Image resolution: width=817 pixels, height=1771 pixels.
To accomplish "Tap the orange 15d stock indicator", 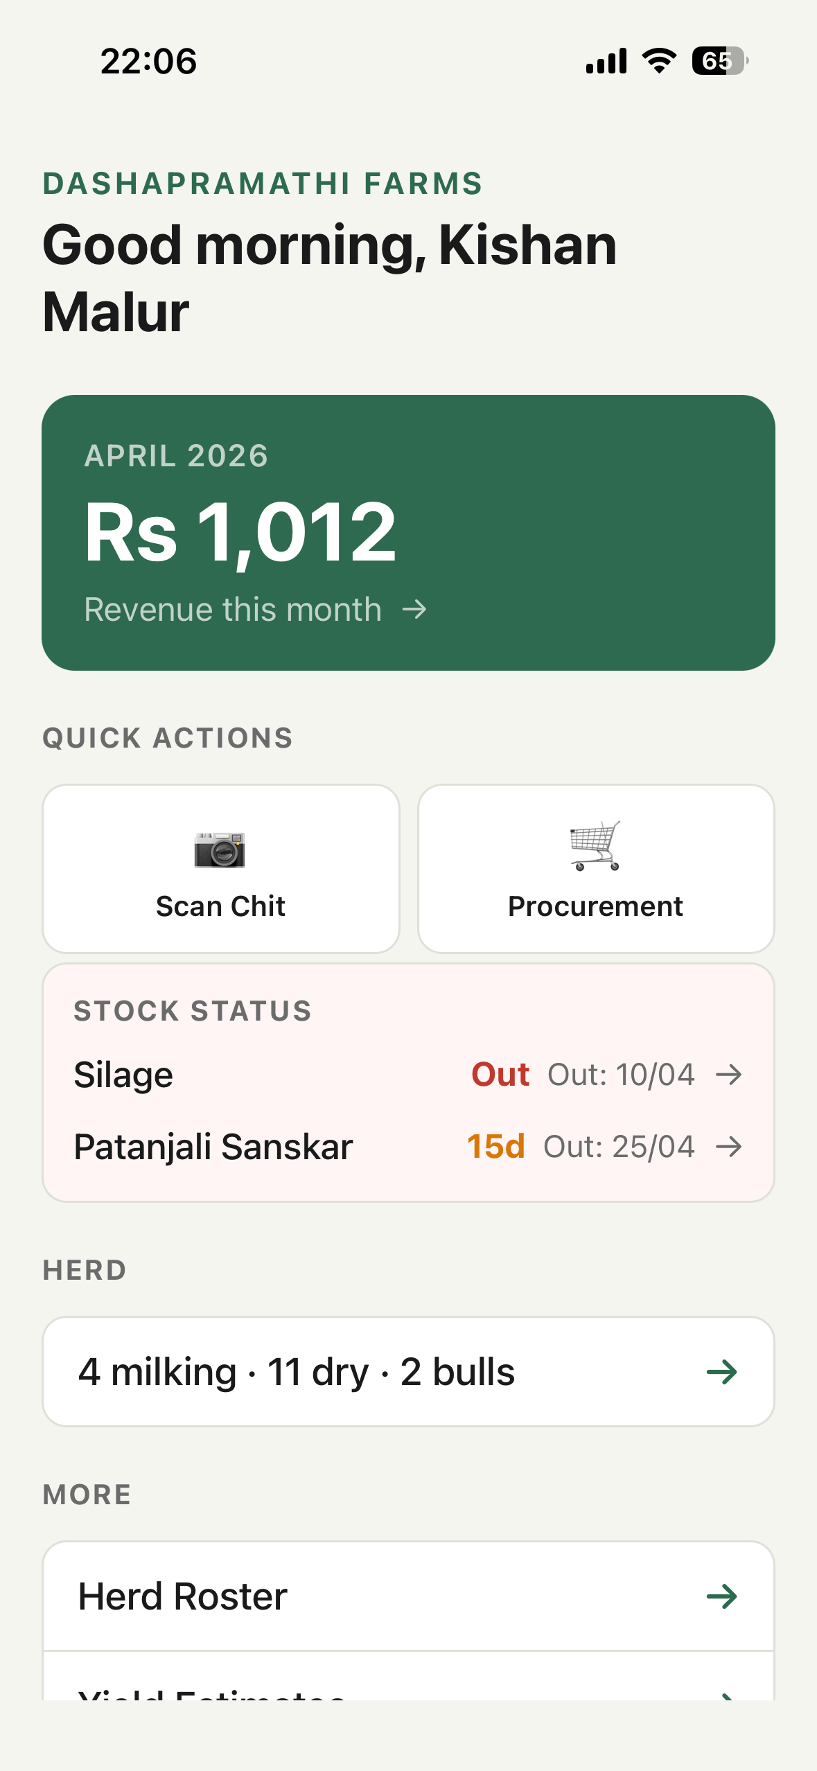I will coord(495,1147).
